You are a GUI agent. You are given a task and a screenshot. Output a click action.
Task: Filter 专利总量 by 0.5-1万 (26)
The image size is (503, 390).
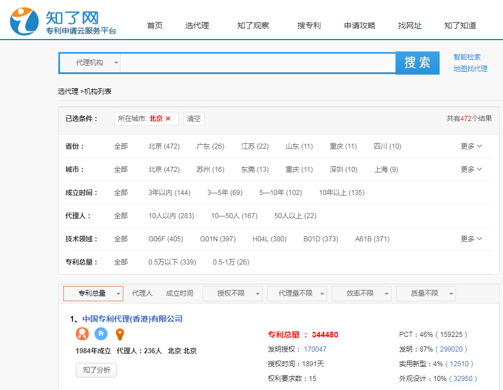tap(231, 262)
